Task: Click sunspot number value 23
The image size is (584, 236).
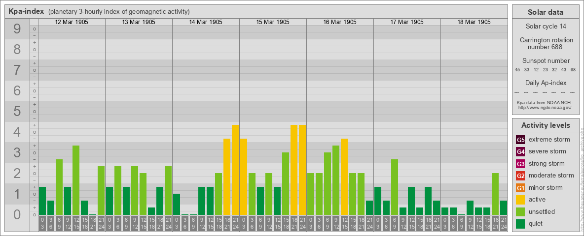Action: [x=545, y=70]
